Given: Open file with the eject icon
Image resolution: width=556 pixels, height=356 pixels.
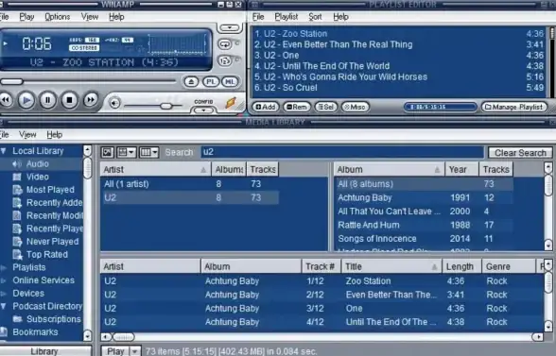Looking at the screenshot, I should point(191,82).
